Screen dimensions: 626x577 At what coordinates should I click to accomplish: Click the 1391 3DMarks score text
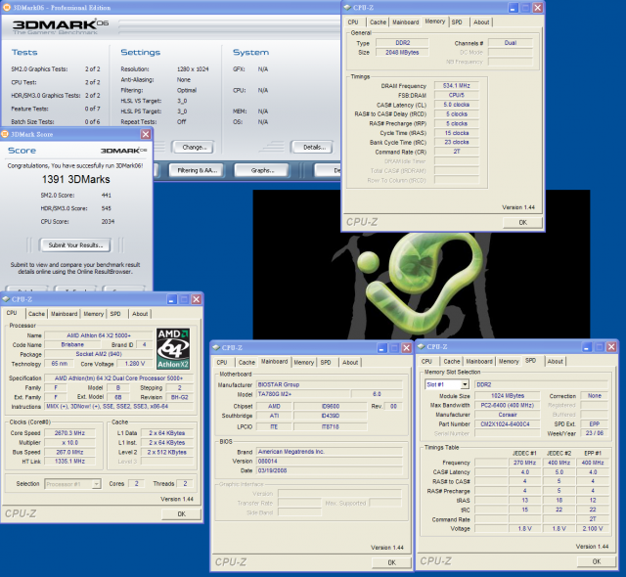click(x=76, y=180)
